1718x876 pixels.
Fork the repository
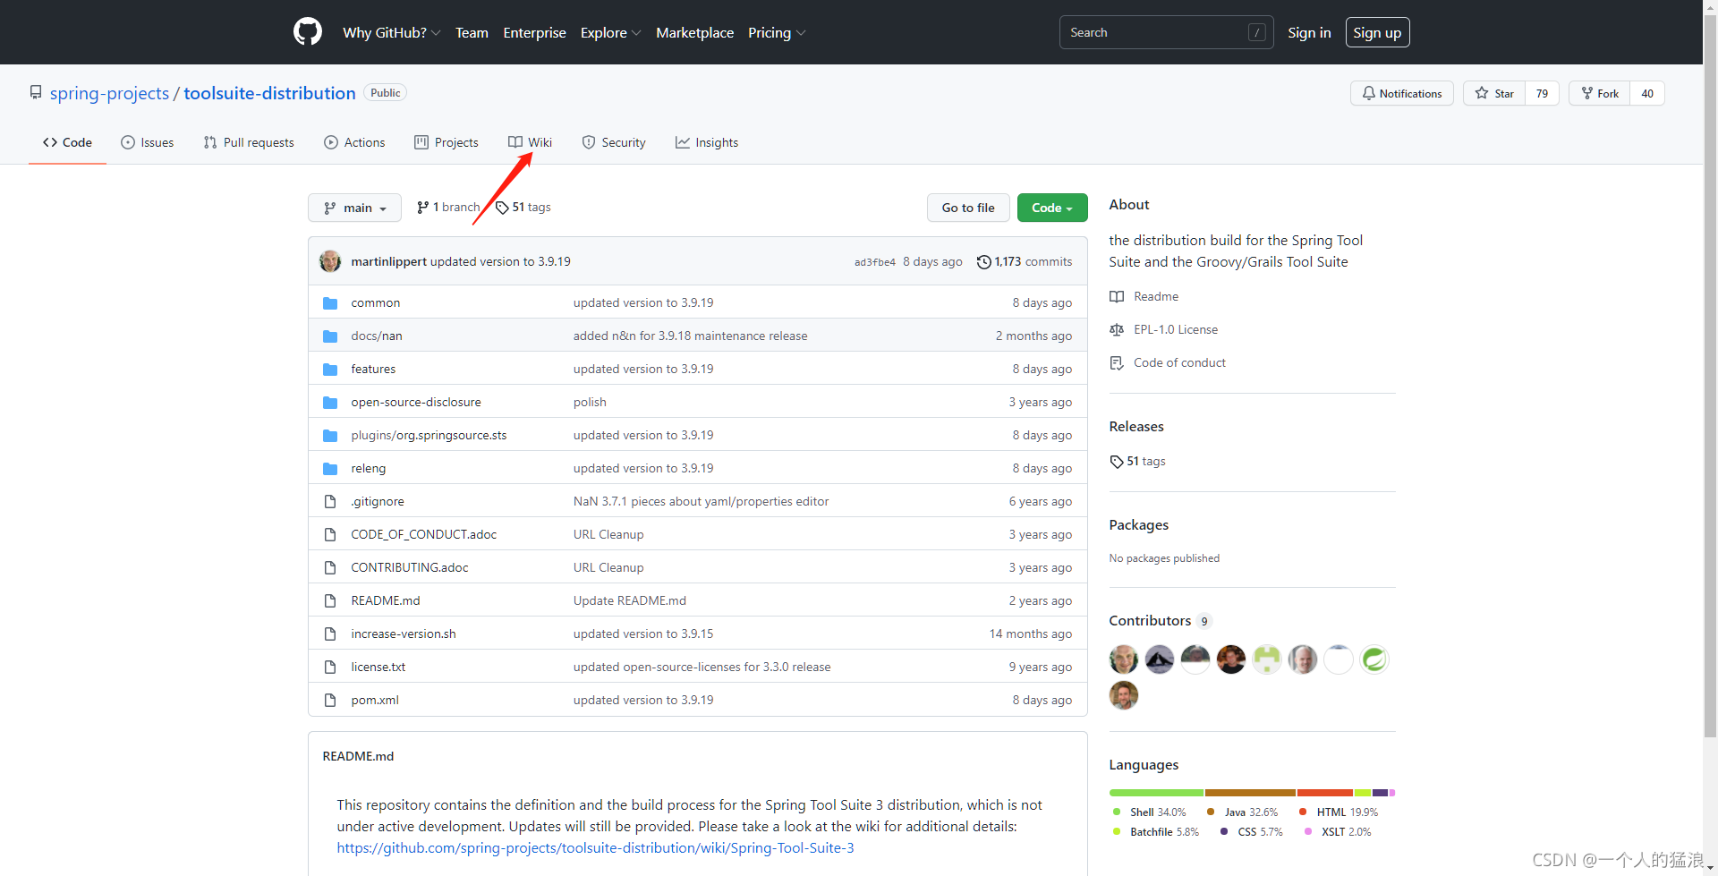click(x=1600, y=93)
